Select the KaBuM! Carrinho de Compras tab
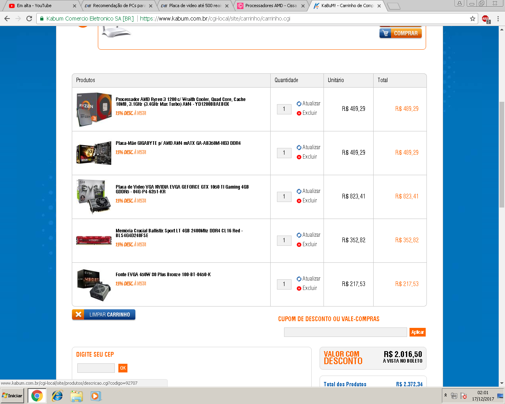 (x=346, y=6)
